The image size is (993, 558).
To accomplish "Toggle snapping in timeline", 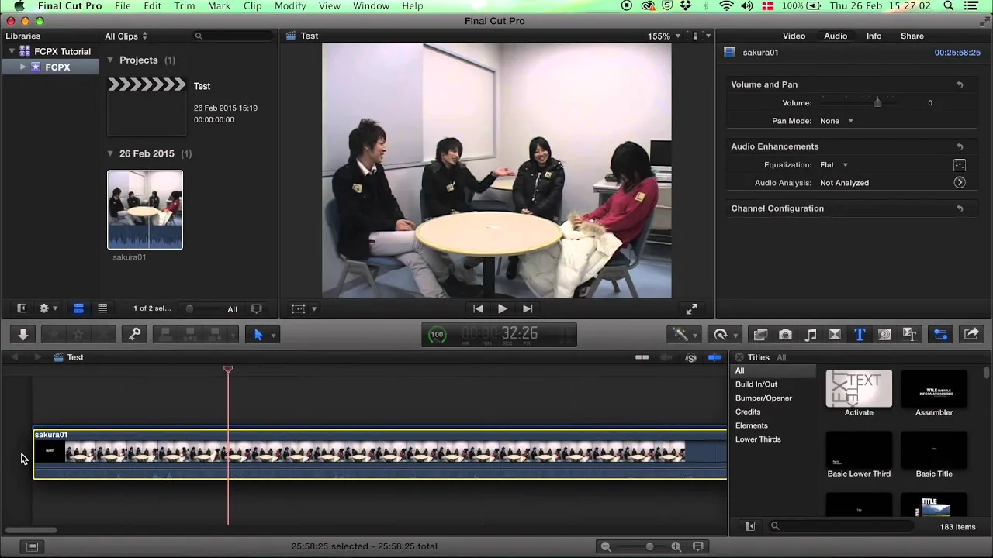I will pyautogui.click(x=715, y=357).
